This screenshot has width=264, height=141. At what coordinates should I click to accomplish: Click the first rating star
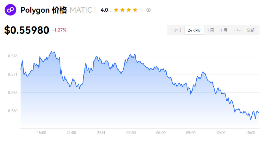coord(116,10)
